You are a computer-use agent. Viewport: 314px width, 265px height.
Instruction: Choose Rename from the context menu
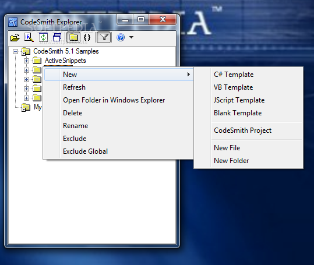[x=119, y=126]
